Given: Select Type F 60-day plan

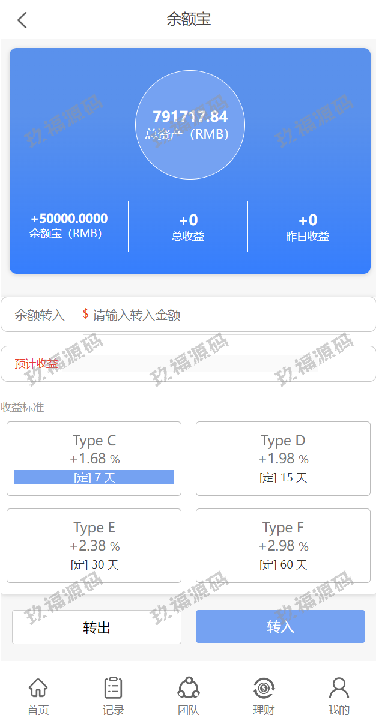Looking at the screenshot, I should [283, 545].
